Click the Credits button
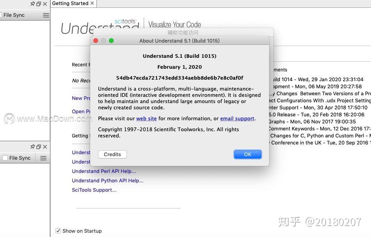Viewport: 371px width, 237px height. [112, 154]
